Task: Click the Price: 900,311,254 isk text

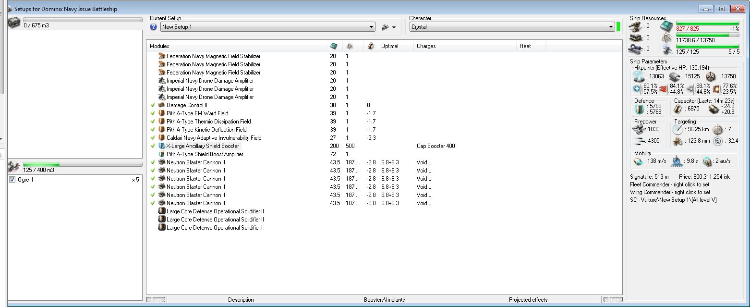Action: point(704,177)
